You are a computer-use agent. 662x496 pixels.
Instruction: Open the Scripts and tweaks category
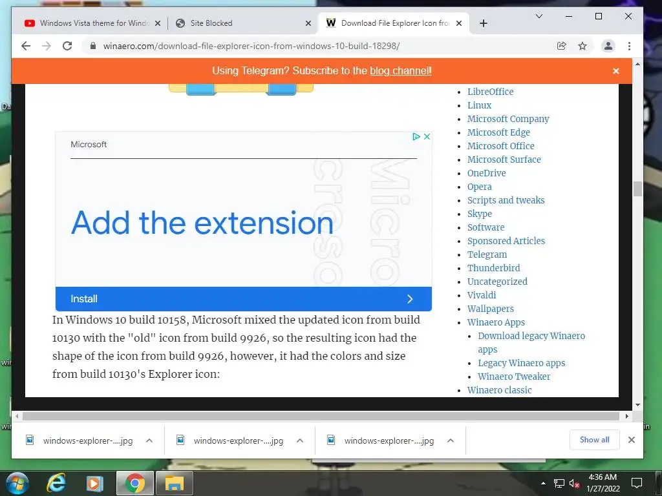pyautogui.click(x=506, y=200)
